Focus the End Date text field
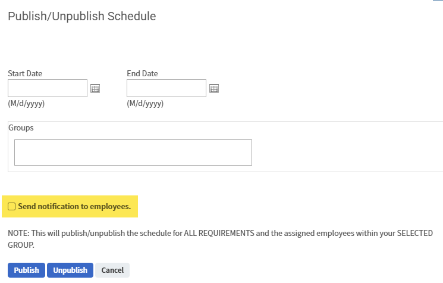Viewport: 443px width, 283px height. click(166, 88)
